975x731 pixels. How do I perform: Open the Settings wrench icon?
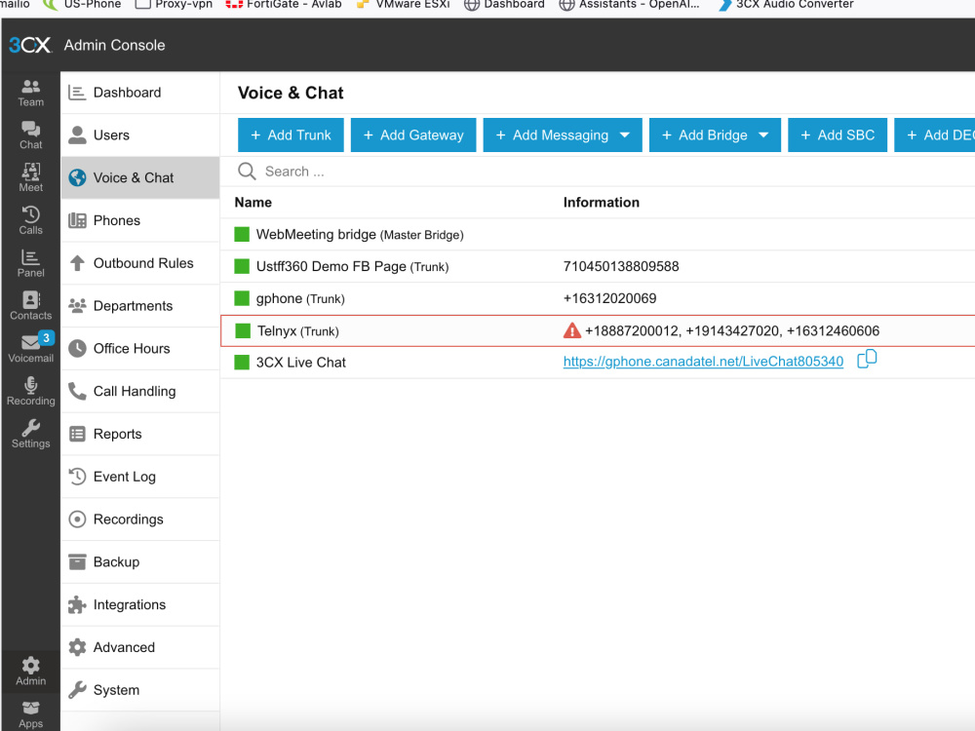30,434
